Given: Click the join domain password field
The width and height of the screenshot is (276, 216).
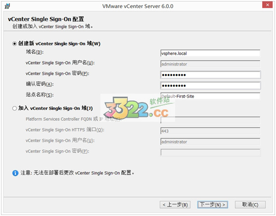Looking at the screenshot, I should (x=211, y=152).
